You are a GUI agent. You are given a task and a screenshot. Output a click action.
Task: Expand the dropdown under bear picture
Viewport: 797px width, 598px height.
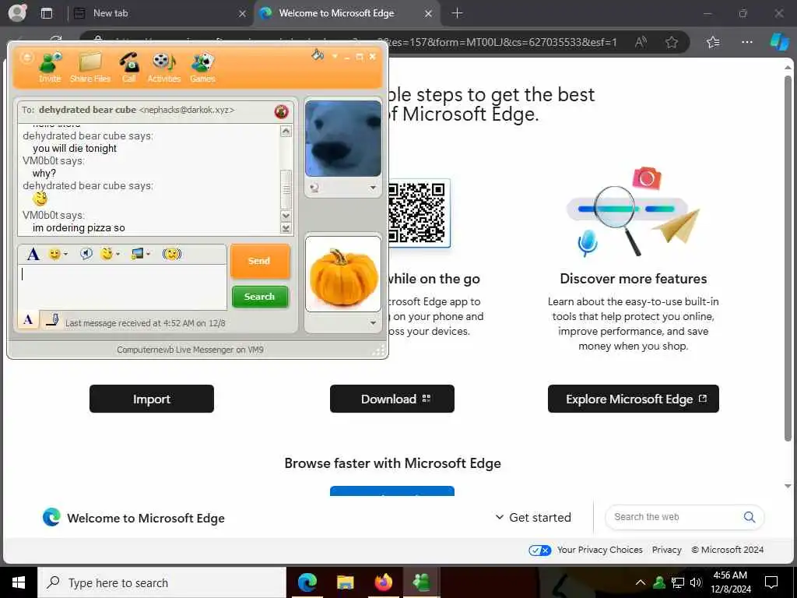[x=373, y=188]
